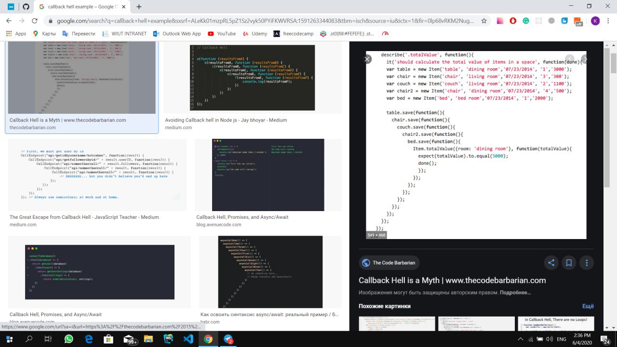The image size is (617, 347).
Task: Open Task View on the taskbar
Action: [48, 339]
